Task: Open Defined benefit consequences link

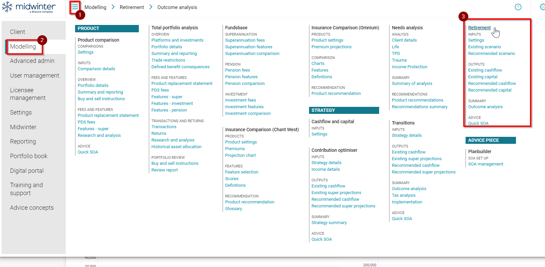Action: point(181,67)
